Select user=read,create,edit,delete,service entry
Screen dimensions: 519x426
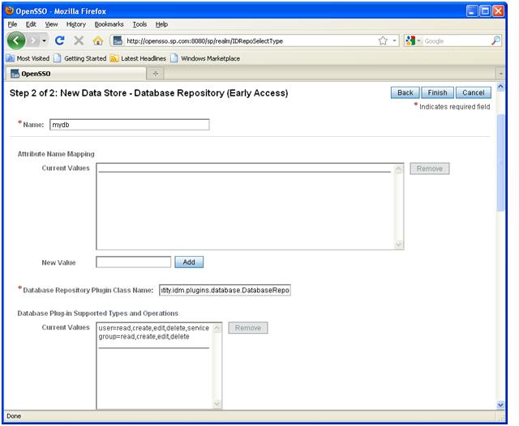[153, 328]
